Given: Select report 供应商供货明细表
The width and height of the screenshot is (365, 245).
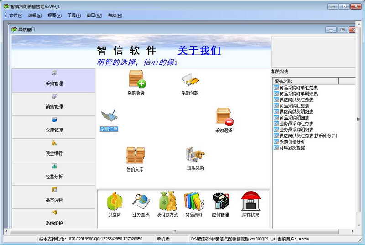Looking at the screenshot, I should tap(294, 112).
